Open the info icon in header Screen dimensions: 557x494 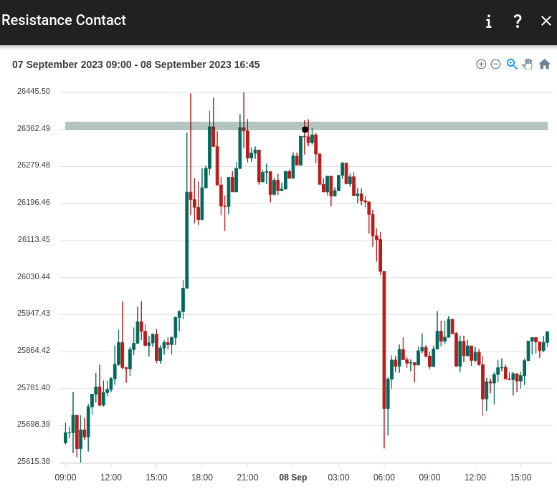coord(489,21)
